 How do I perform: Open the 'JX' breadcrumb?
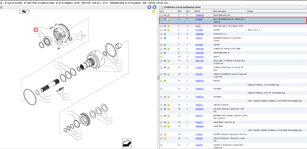click(60, 3)
